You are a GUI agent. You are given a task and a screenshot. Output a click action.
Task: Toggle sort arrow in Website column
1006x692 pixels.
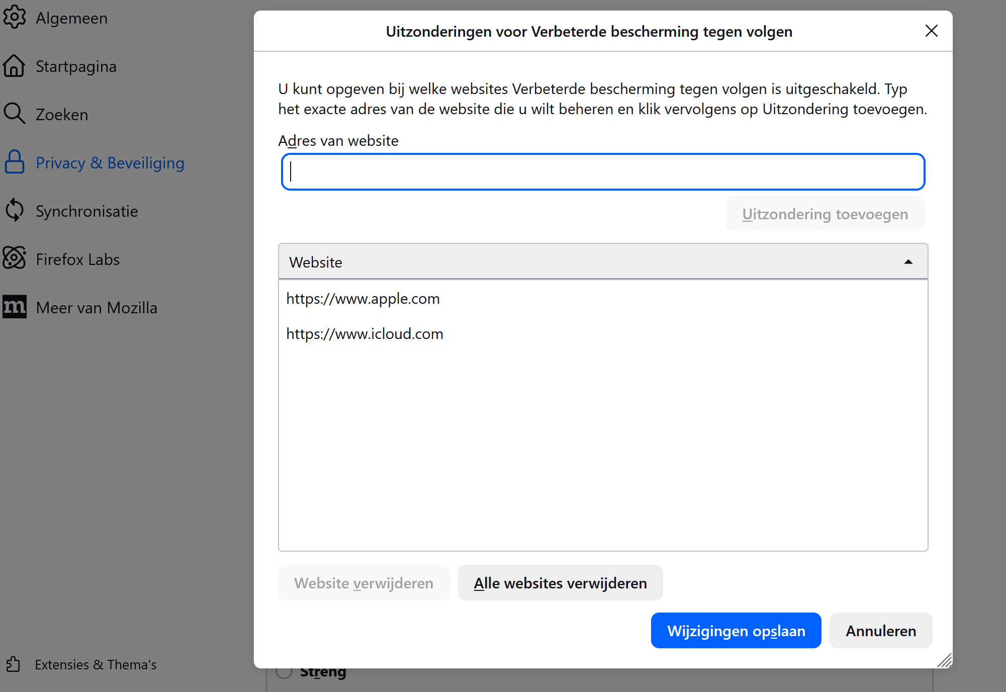click(908, 262)
